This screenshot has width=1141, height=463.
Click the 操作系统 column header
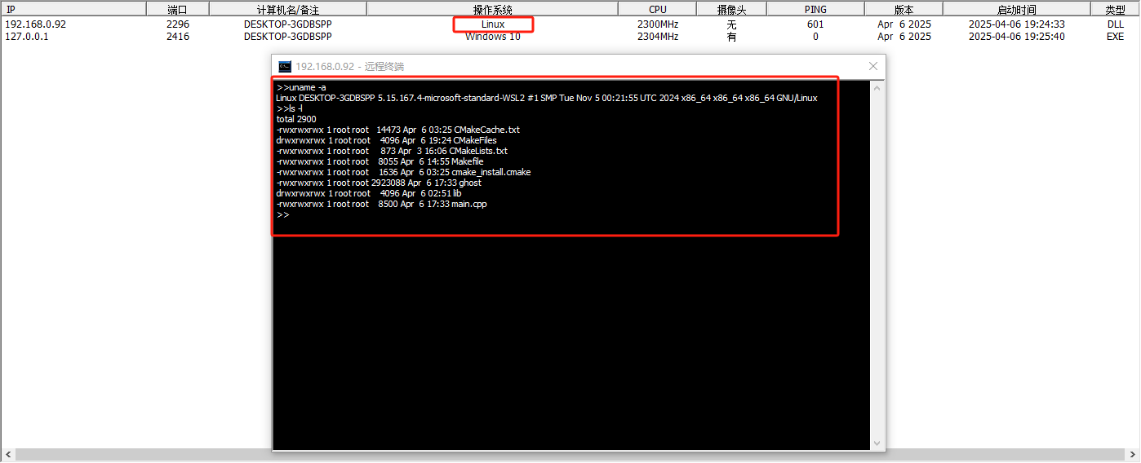coord(492,9)
